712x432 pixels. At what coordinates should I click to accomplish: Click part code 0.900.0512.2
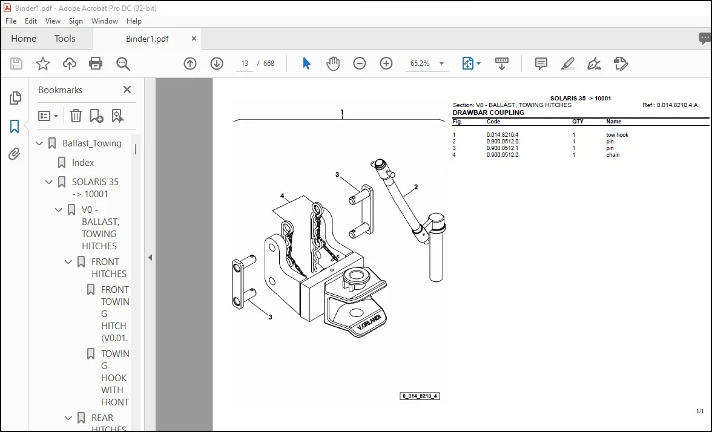pyautogui.click(x=503, y=155)
